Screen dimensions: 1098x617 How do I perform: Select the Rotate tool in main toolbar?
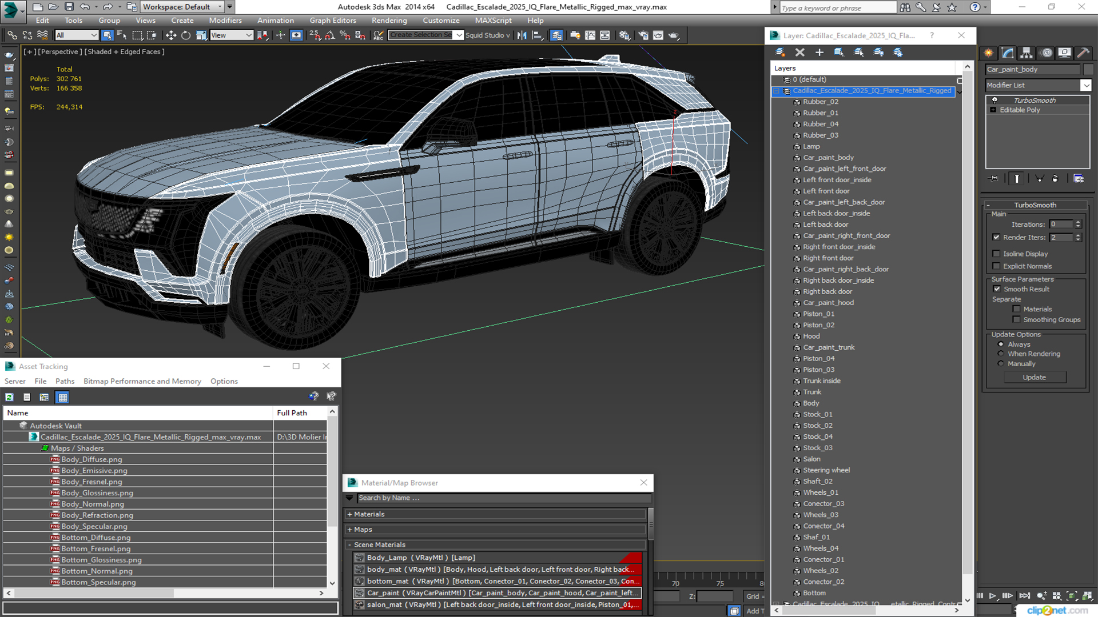[x=186, y=35]
